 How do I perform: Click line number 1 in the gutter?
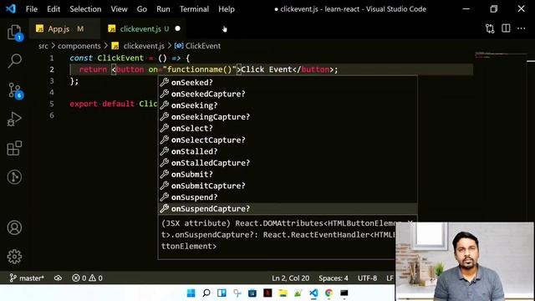52,58
